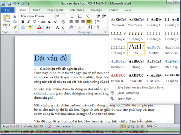Click Increase Indent icon

pyautogui.click(x=104, y=16)
